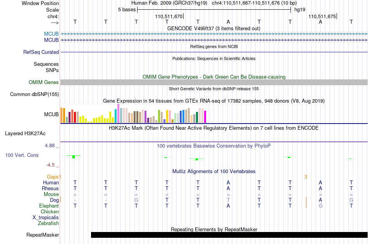Open the Layered H3K27Ac track label
Image resolution: width=368 pixels, height=244 pixels.
click(x=25, y=134)
